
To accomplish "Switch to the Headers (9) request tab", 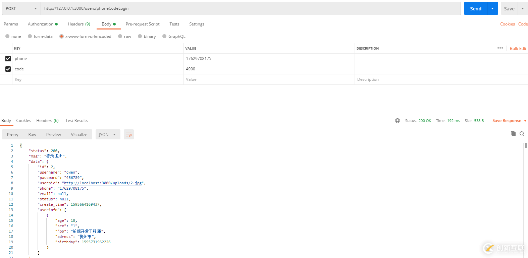I will point(79,24).
